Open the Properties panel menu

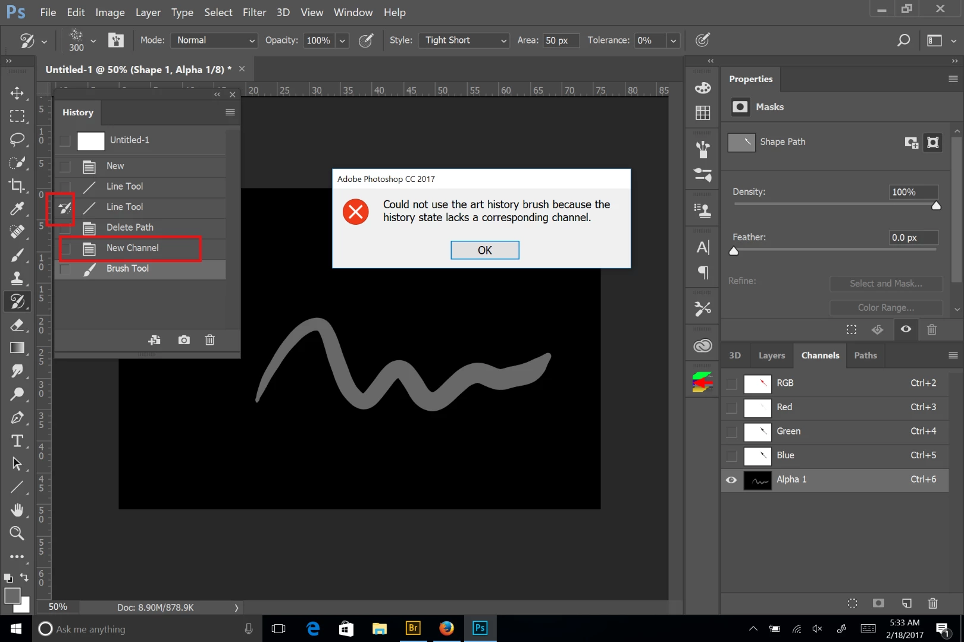click(x=953, y=79)
